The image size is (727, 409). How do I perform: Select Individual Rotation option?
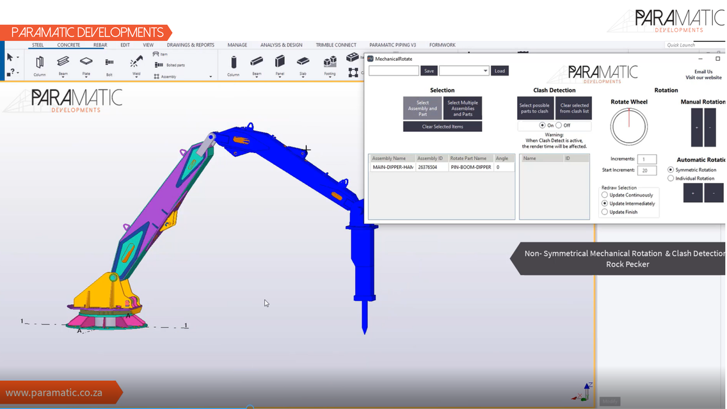coord(671,178)
